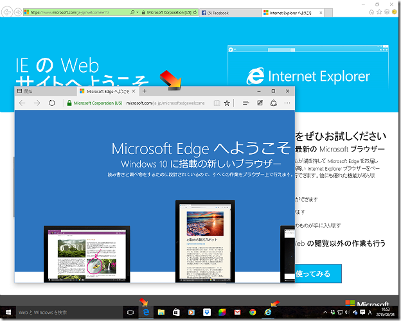The image size is (401, 321).
Task: Go back in the Edge window
Action: [22, 103]
